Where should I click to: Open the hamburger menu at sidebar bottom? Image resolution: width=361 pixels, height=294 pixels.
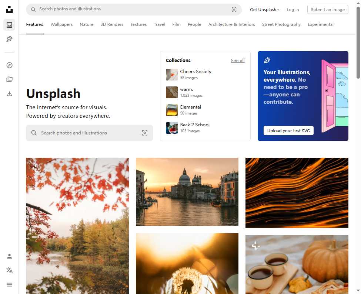tap(9, 284)
